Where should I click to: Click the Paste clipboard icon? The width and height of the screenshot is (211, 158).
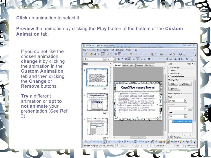pyautogui.click(x=131, y=54)
